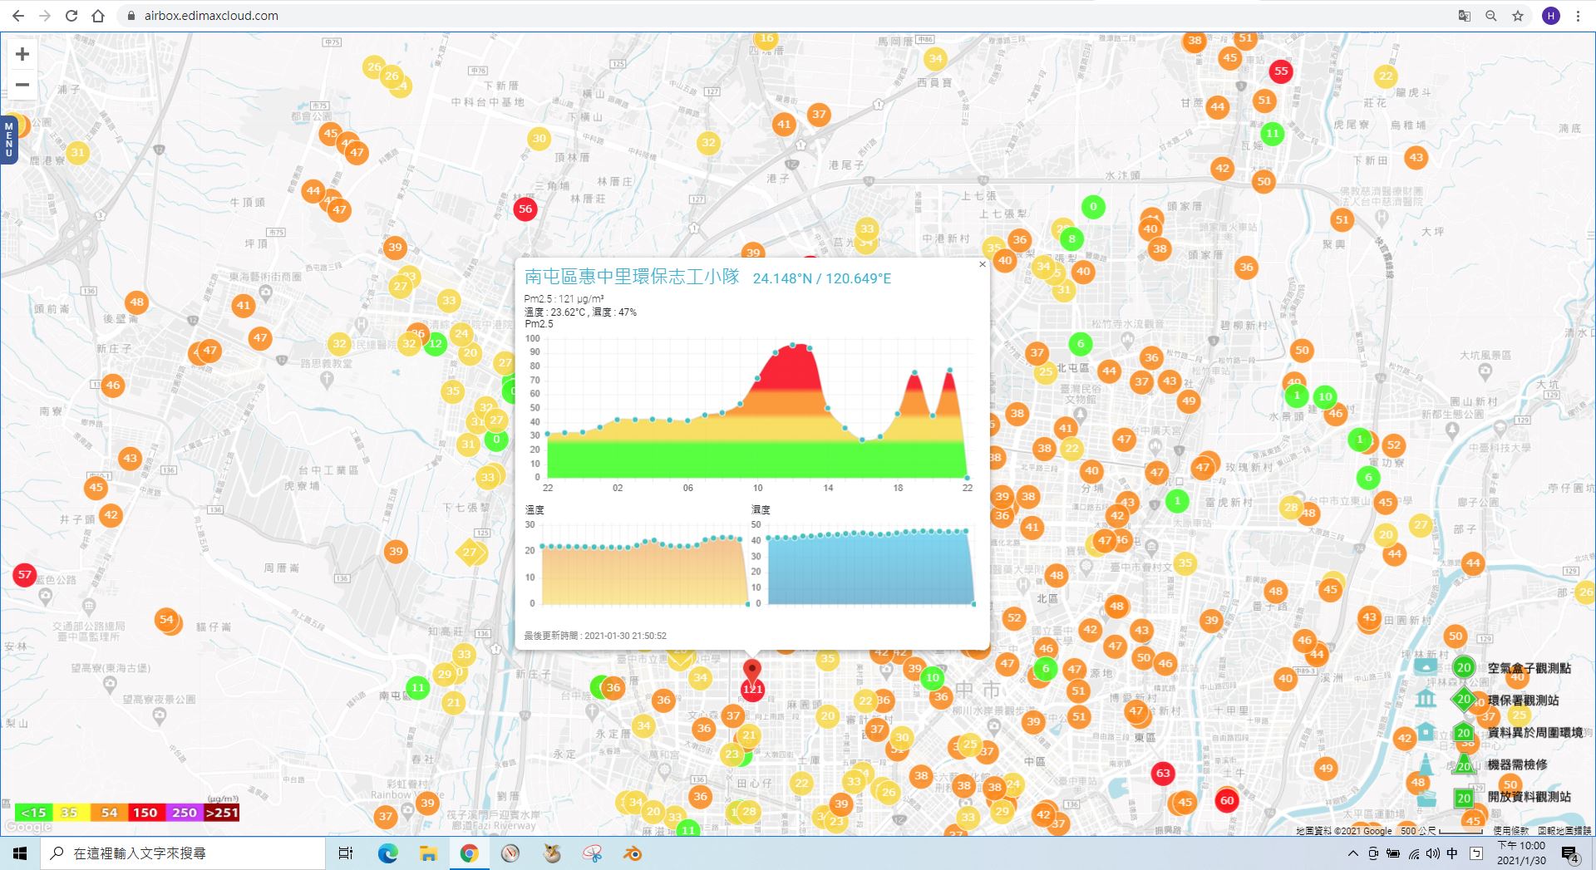Click the dark red >251 color swatch

point(221,813)
